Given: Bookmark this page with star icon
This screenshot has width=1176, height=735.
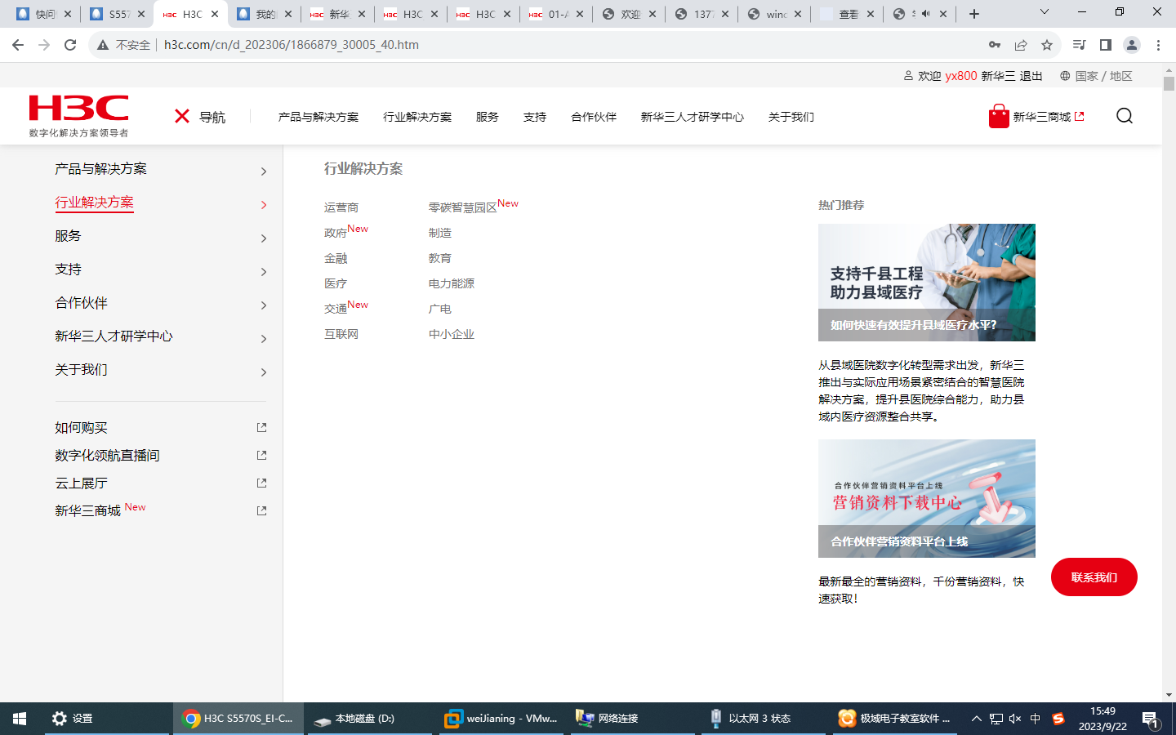Looking at the screenshot, I should (x=1047, y=45).
